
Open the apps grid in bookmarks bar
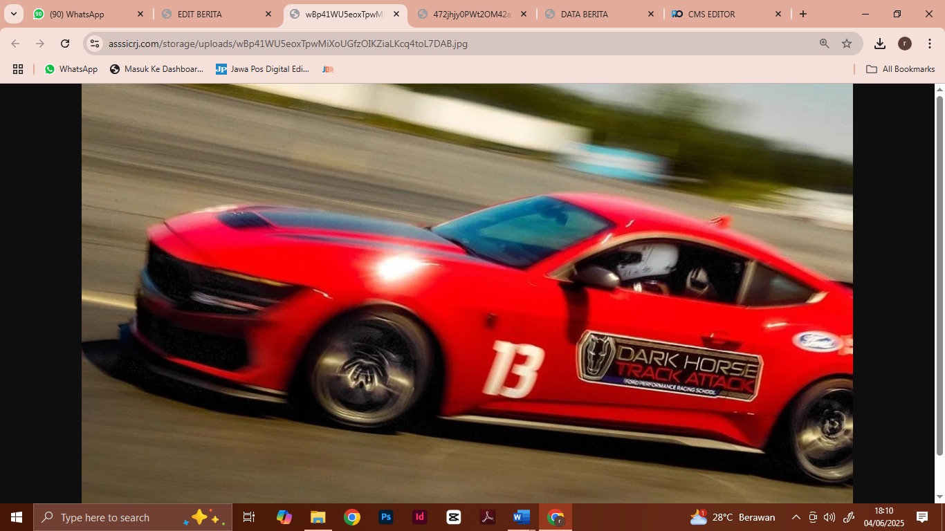[x=18, y=69]
